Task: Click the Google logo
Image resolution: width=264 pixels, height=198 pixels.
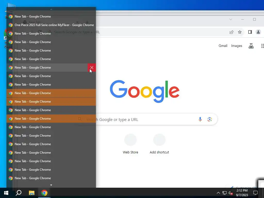Action: click(x=145, y=92)
